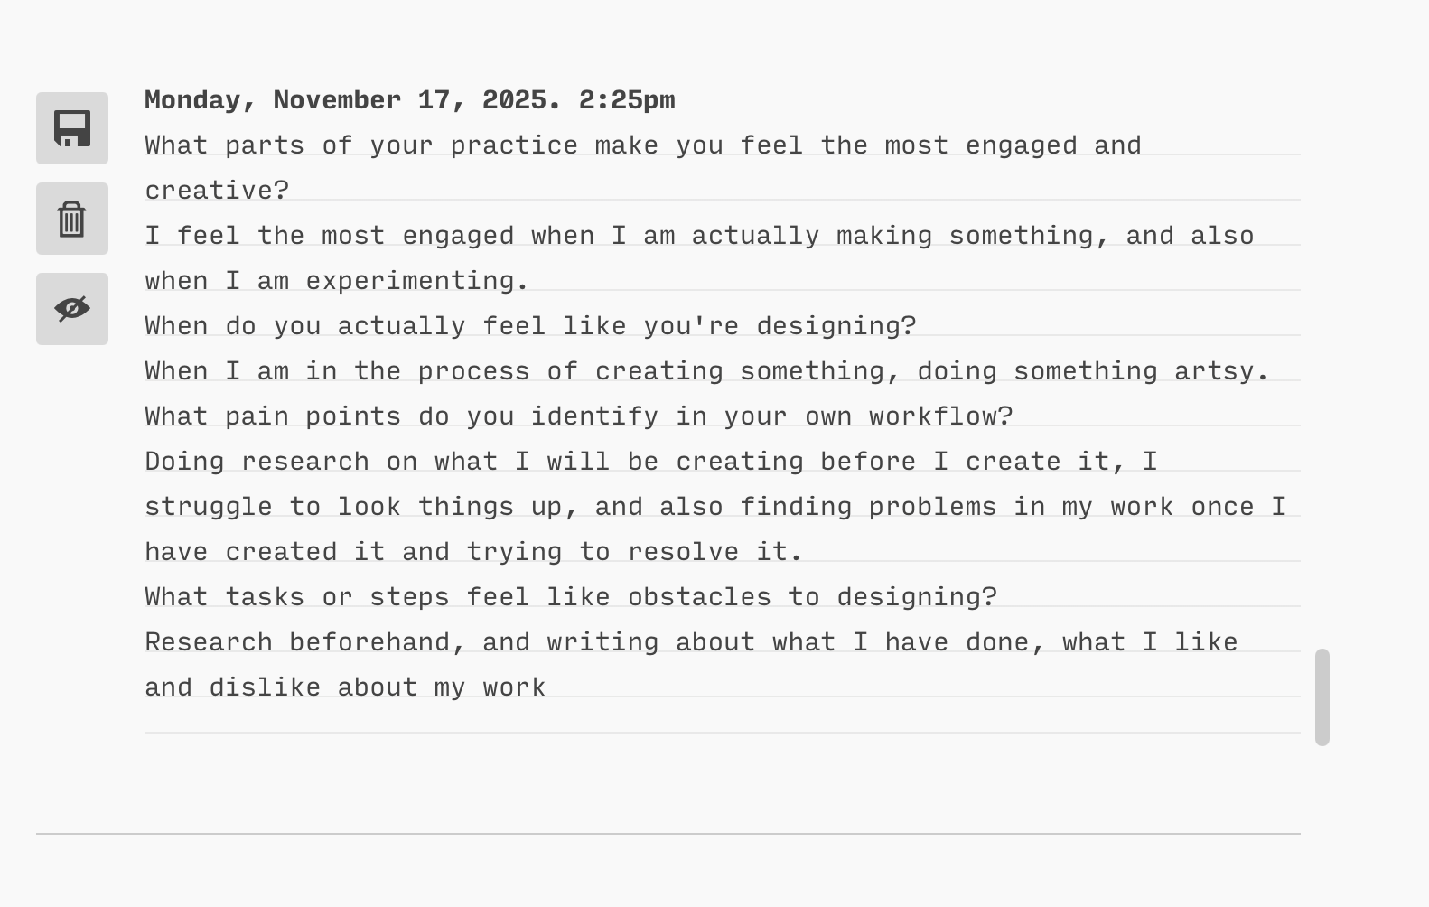The height and width of the screenshot is (907, 1429).
Task: Click the vertical scrollbar thumb
Action: point(1322,697)
